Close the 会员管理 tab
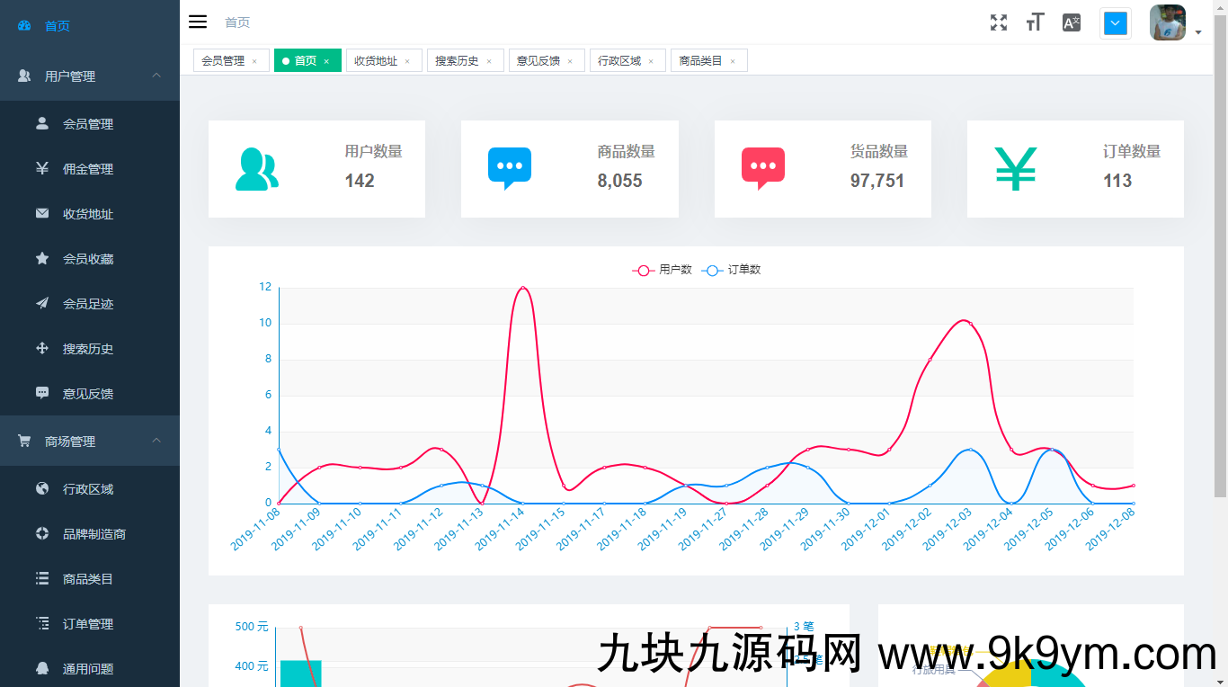This screenshot has height=687, width=1228. 254,61
